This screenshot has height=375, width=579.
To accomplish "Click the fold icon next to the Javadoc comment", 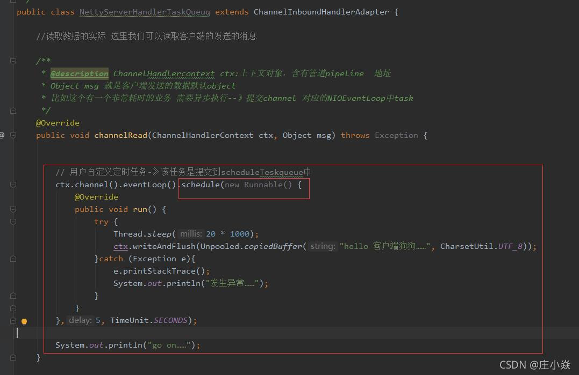I will pyautogui.click(x=13, y=61).
